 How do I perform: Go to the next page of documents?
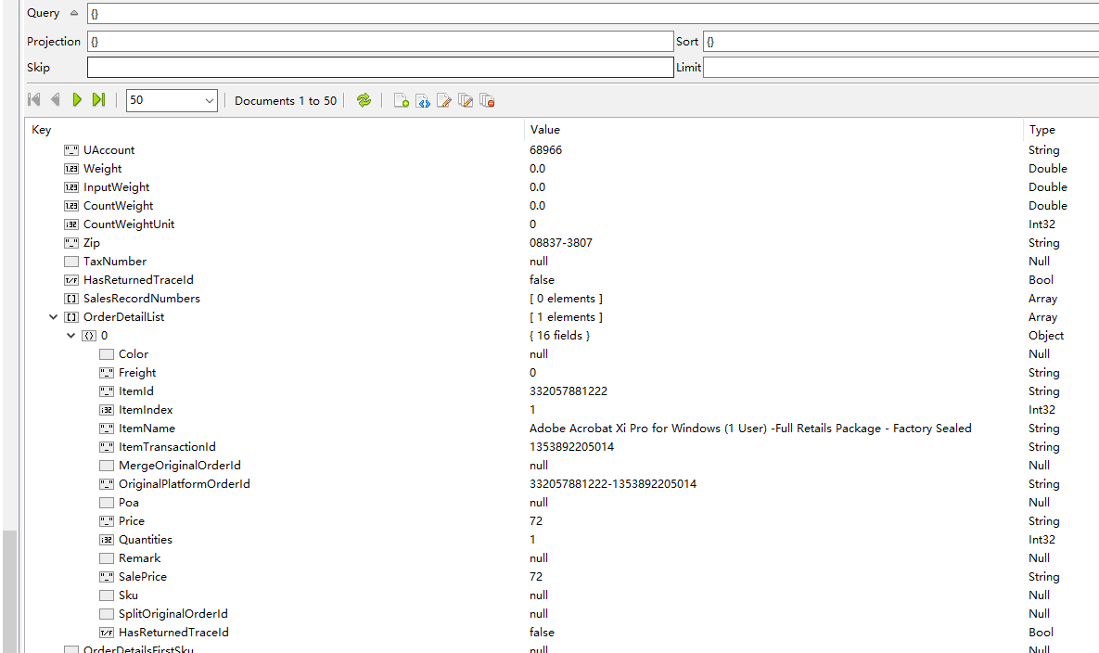coord(77,100)
